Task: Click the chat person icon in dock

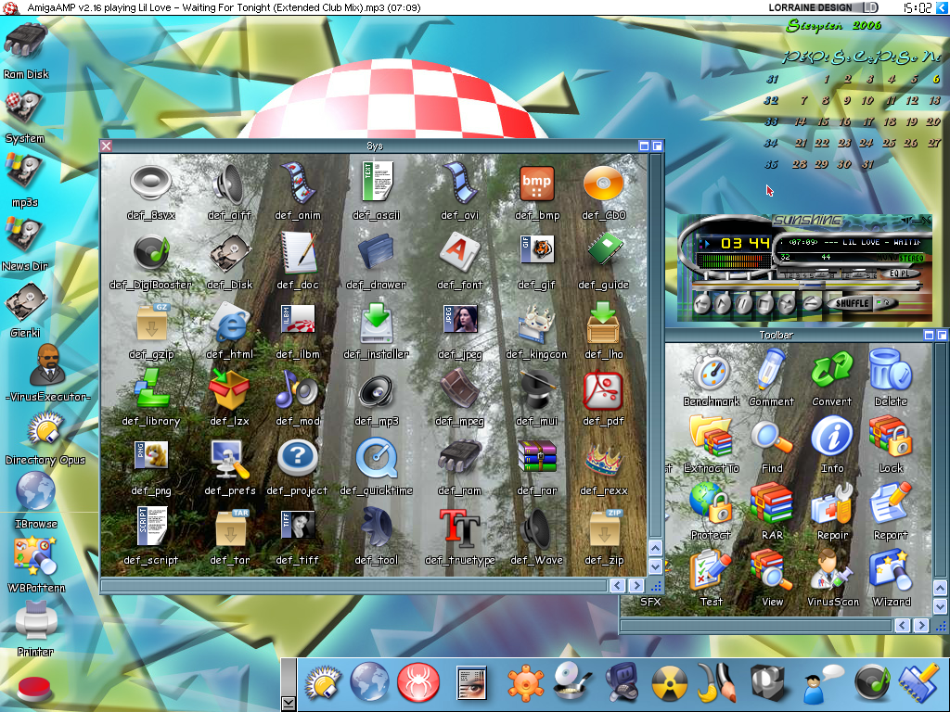Action: [x=822, y=683]
